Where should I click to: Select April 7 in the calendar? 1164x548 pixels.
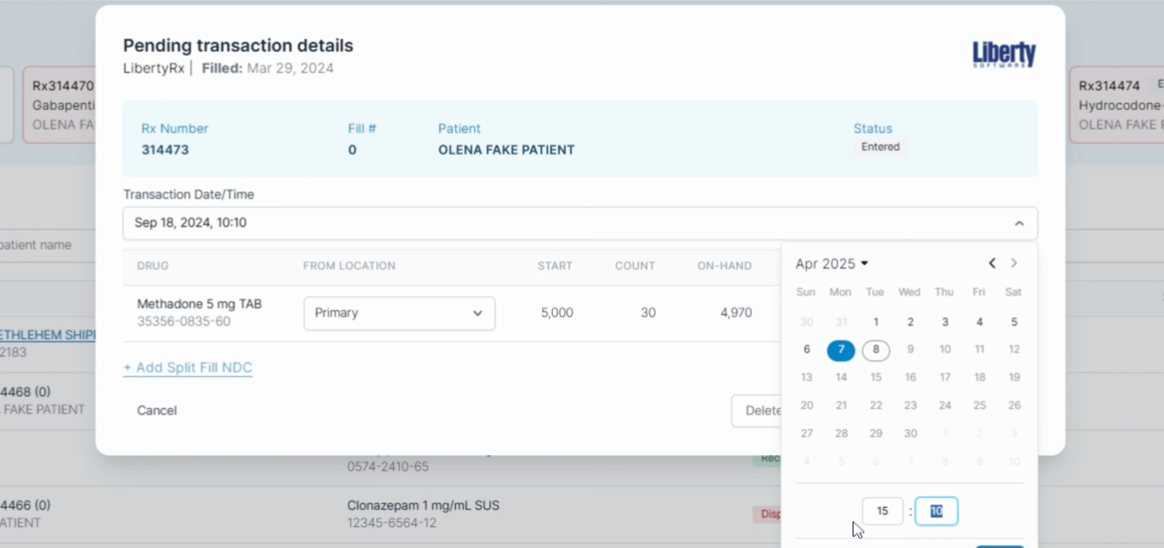[841, 350]
